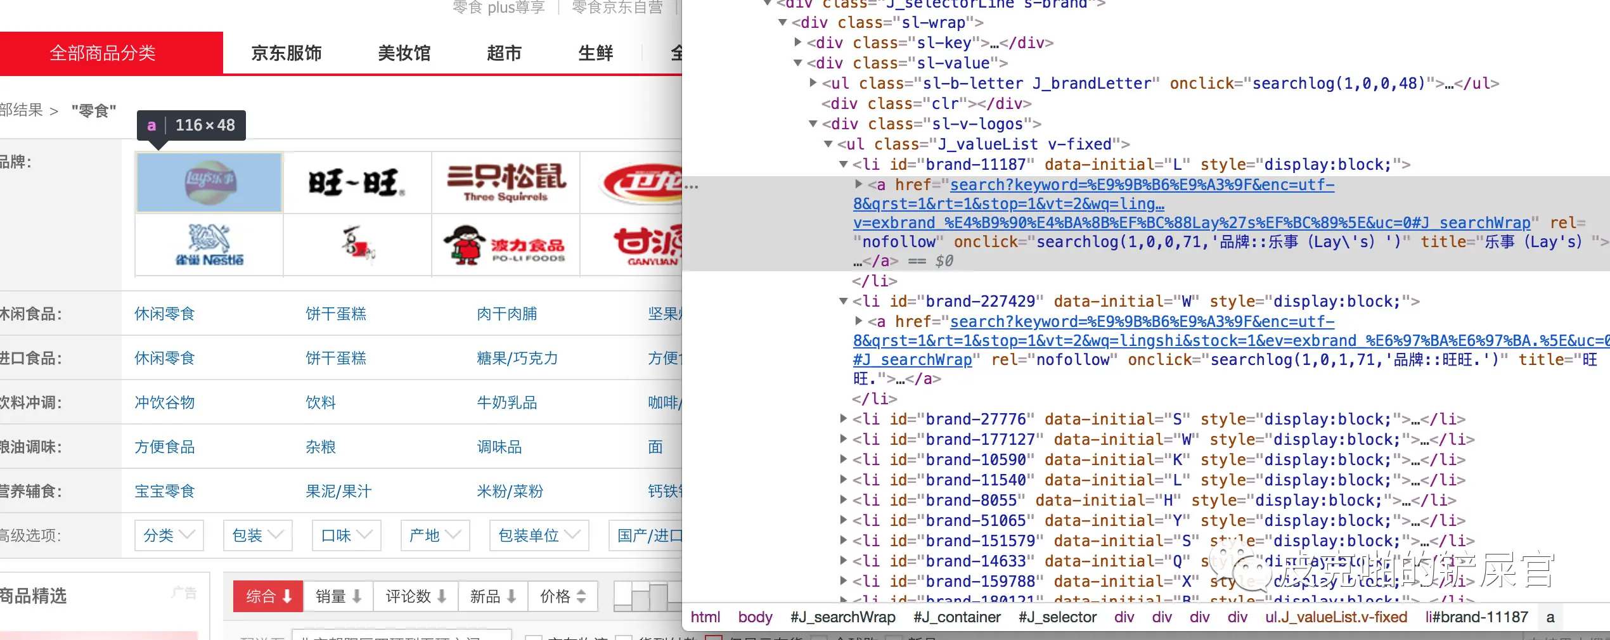1610x640 pixels.
Task: Expand the brand-8055 li node
Action: click(844, 500)
